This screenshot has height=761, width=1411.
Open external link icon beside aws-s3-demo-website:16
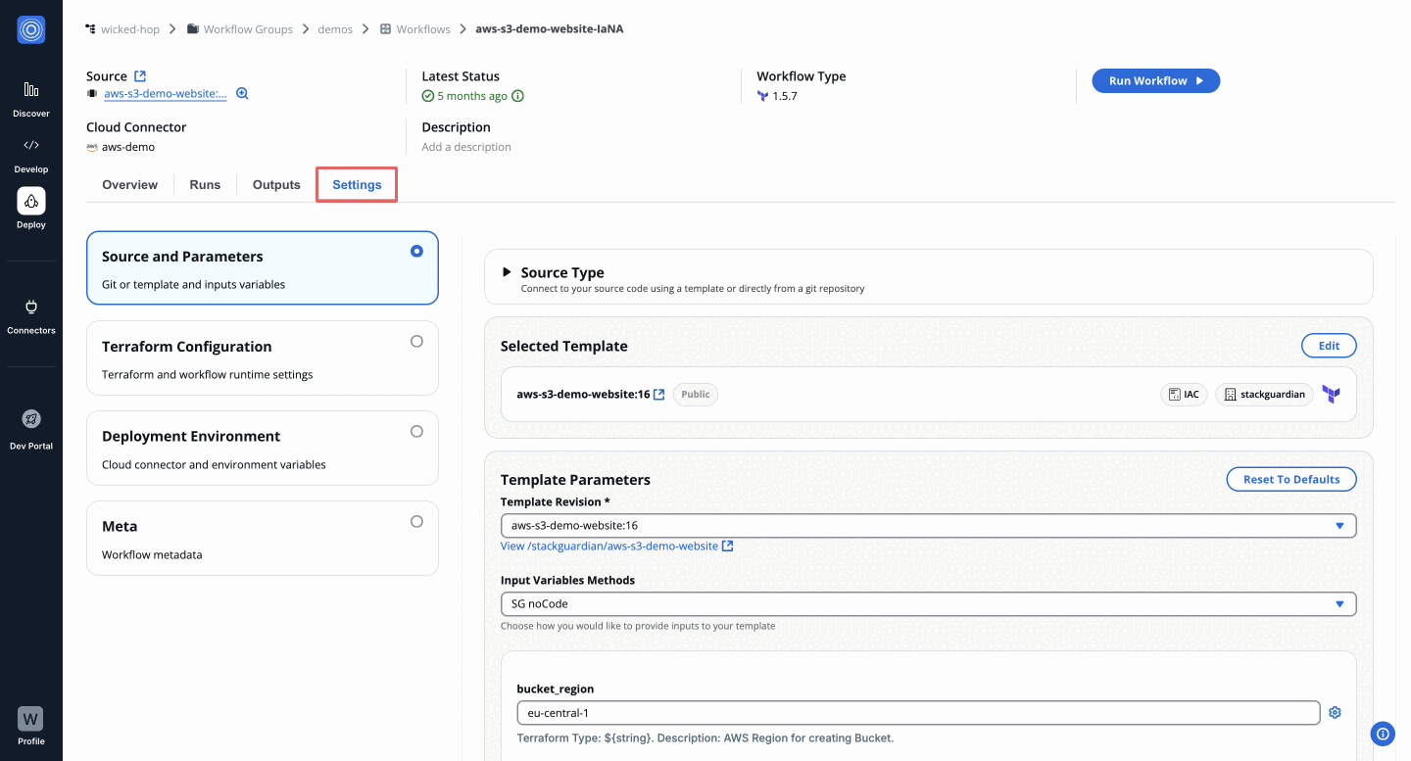pos(659,395)
